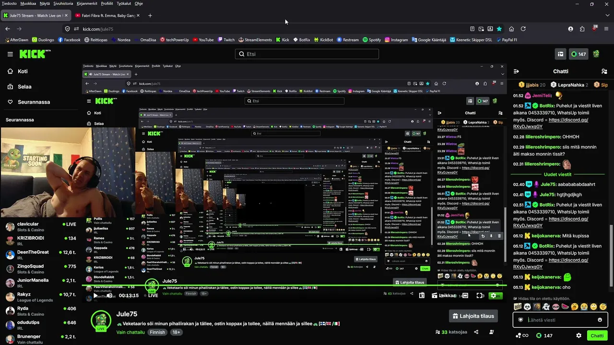Click the Vain chattailu category link
The width and height of the screenshot is (614, 345).
click(x=130, y=332)
